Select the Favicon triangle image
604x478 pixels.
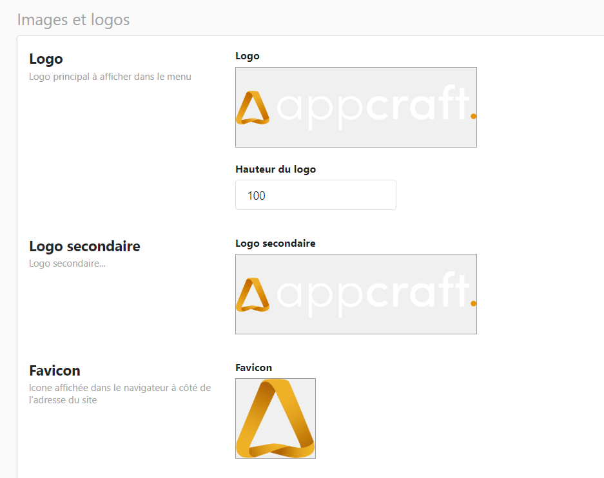tap(275, 418)
